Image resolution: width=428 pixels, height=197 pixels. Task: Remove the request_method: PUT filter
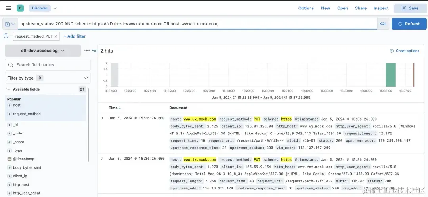pyautogui.click(x=56, y=36)
